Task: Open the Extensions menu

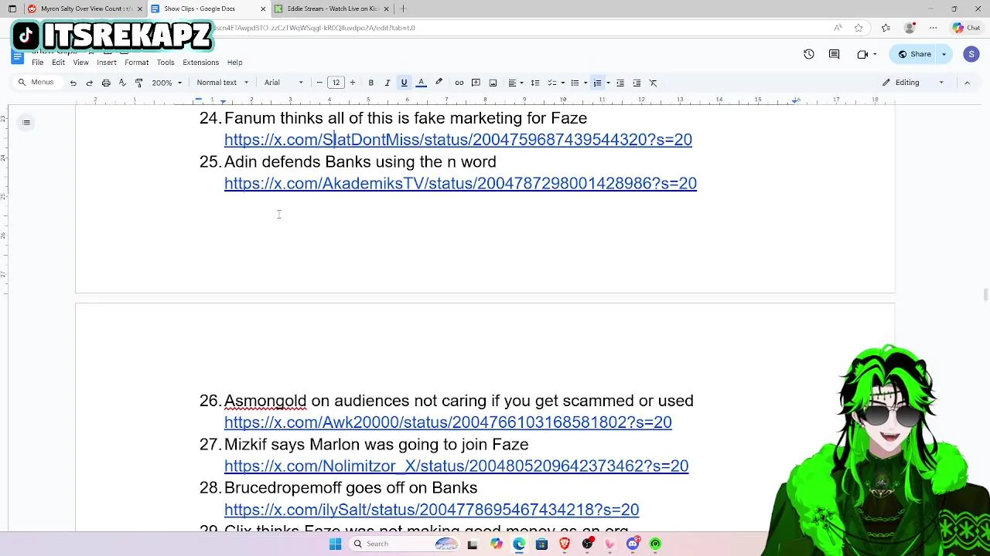Action: [200, 63]
